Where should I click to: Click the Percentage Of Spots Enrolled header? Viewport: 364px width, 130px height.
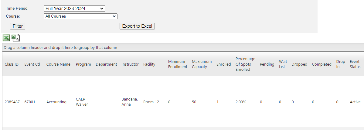(x=245, y=64)
